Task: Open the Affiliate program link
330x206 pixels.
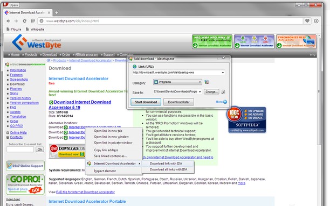Action: (87, 55)
